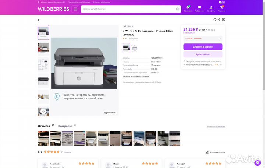This screenshot has width=265, height=168.
Task: Click the Найти на Wildberries search field
Action: pos(129,9)
